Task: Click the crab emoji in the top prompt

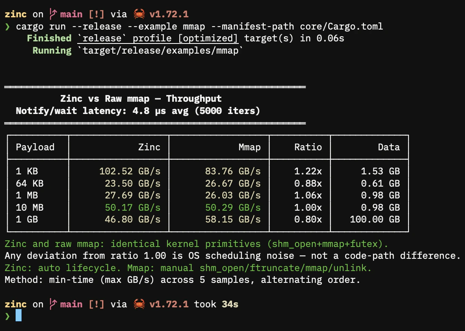Action: (x=139, y=14)
